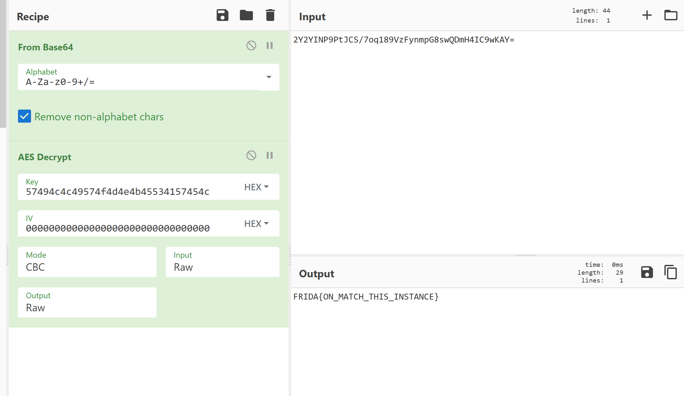Disable the From Base64 operation
Image resolution: width=684 pixels, height=396 pixels.
tap(251, 45)
